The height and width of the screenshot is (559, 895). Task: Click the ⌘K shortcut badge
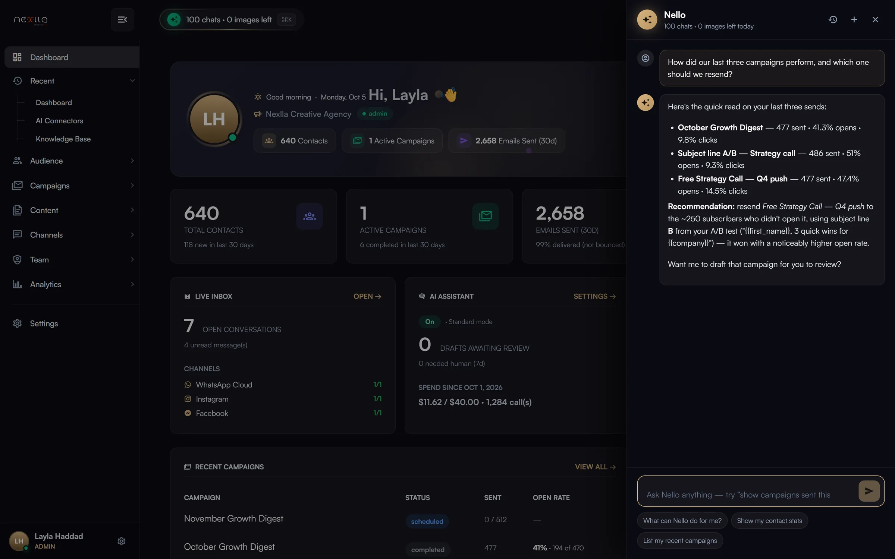(286, 19)
